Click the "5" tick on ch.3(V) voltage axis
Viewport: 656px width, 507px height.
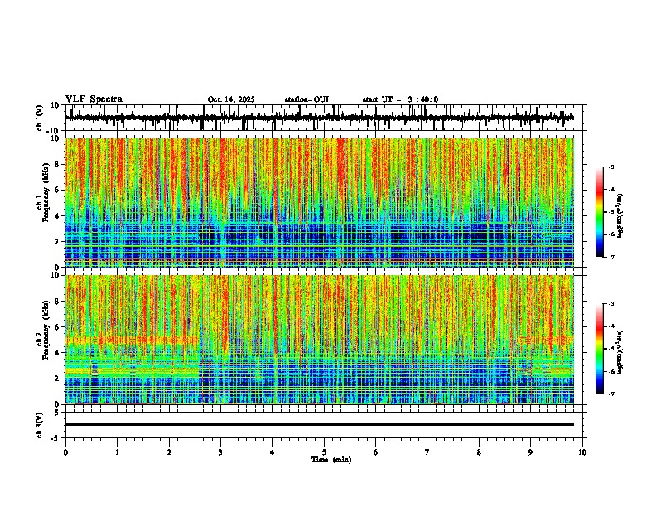click(57, 412)
